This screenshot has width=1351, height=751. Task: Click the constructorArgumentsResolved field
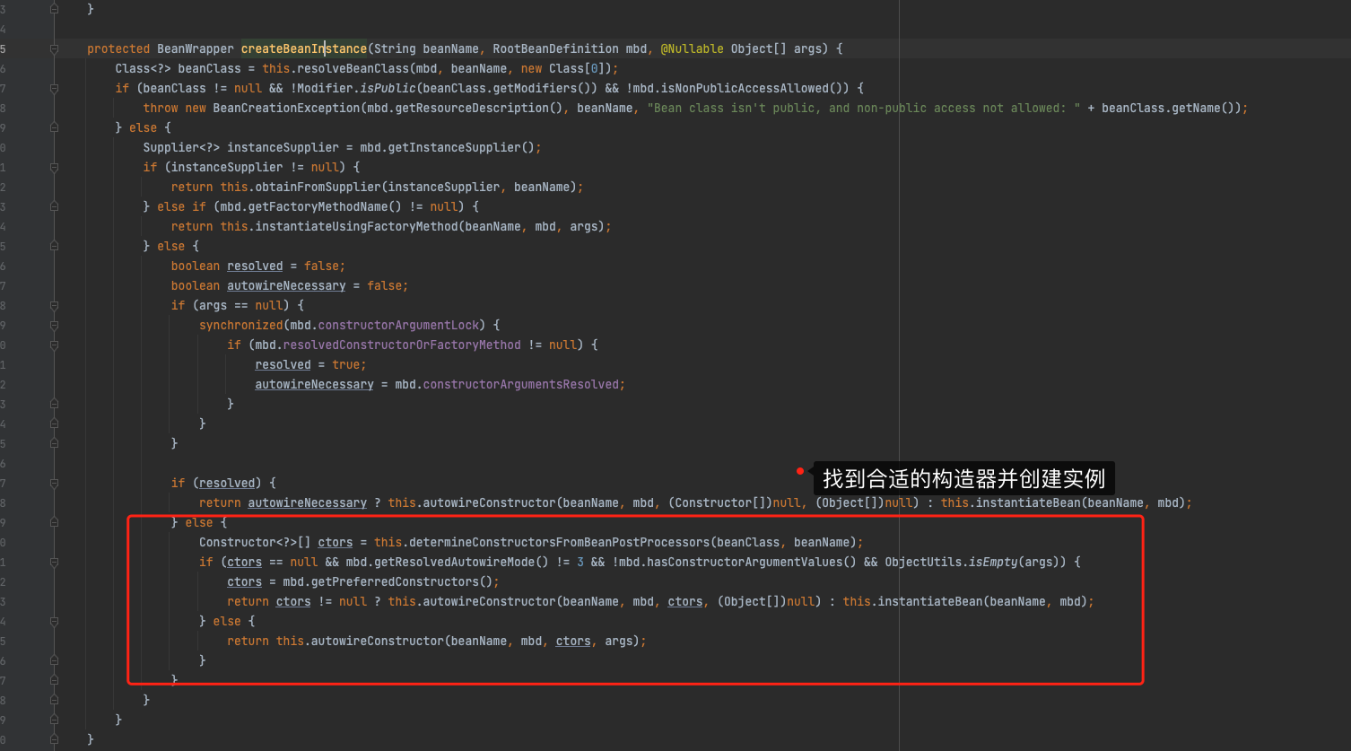(520, 385)
